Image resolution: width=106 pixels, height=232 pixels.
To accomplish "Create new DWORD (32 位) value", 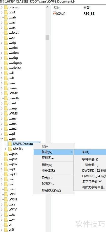I will pyautogui.click(x=90, y=170).
